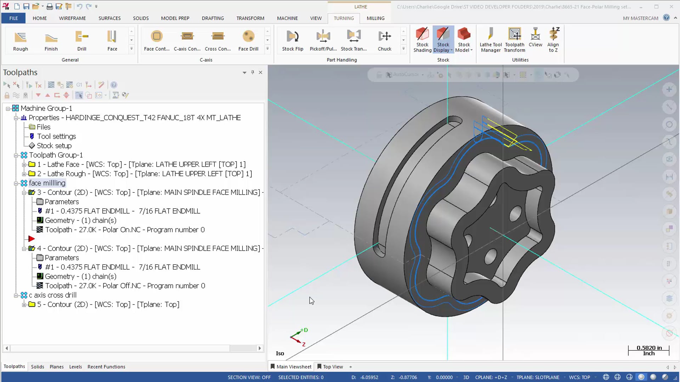The image size is (680, 382).
Task: Select the Turning ribbon tab
Action: [344, 18]
